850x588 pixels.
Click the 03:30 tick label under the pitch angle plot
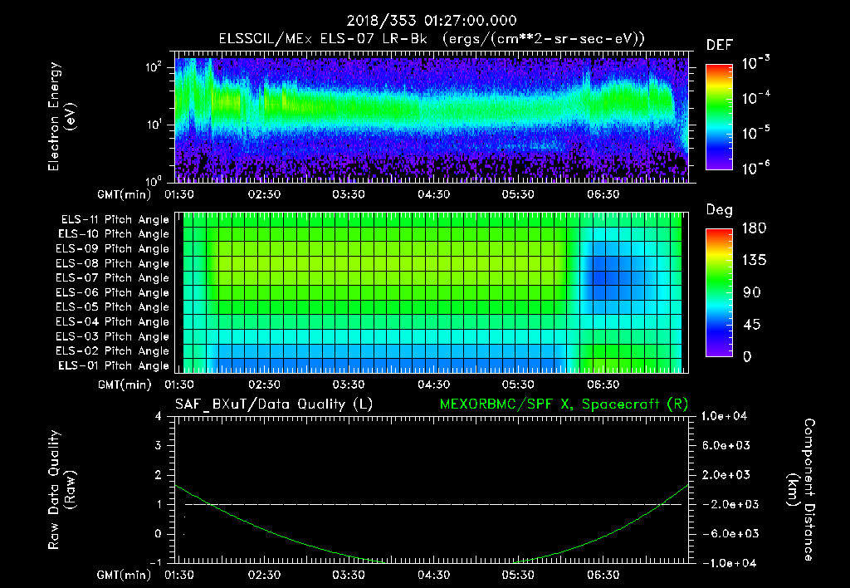coord(348,385)
